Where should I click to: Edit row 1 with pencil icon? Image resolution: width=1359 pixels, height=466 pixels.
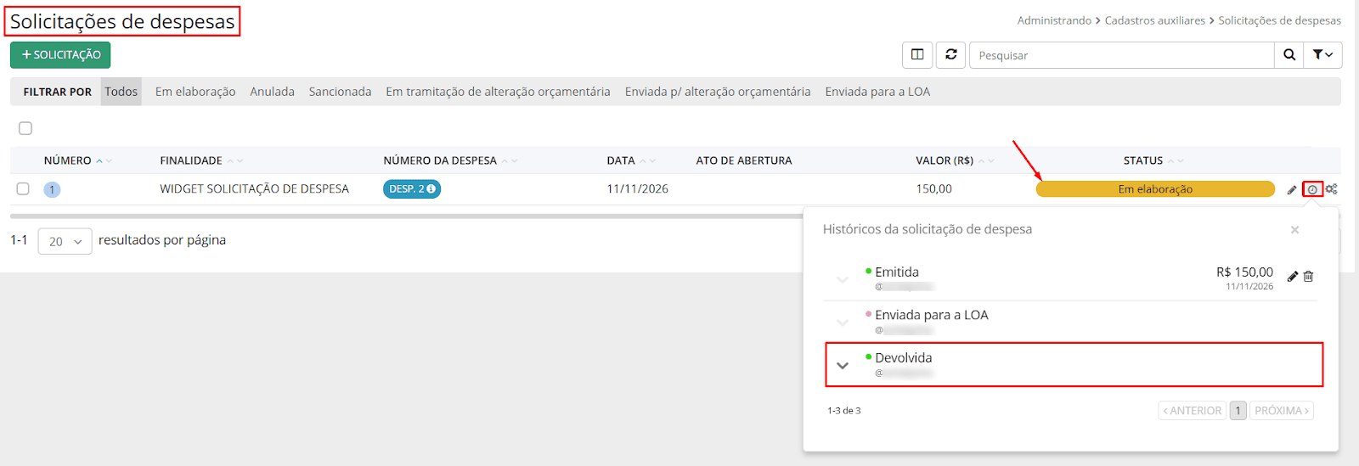1292,189
